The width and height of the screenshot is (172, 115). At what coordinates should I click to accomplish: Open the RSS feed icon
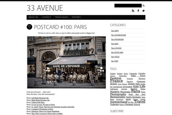(x=133, y=11)
